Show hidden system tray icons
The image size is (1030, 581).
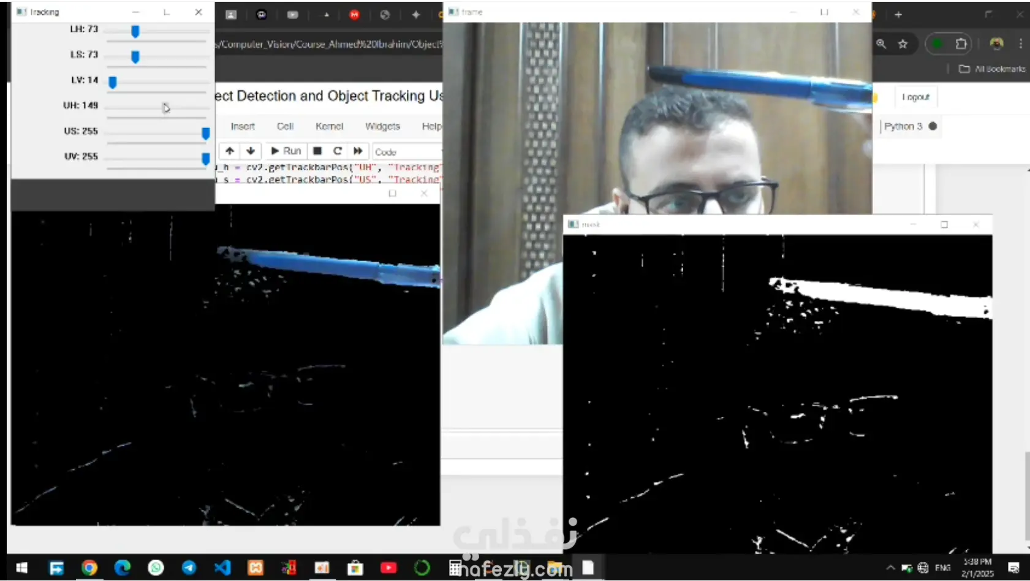point(890,568)
